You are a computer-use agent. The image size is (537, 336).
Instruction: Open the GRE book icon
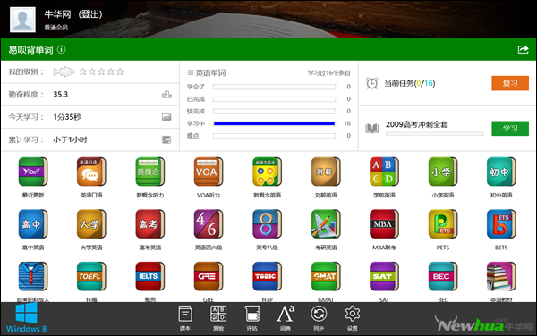click(x=209, y=276)
